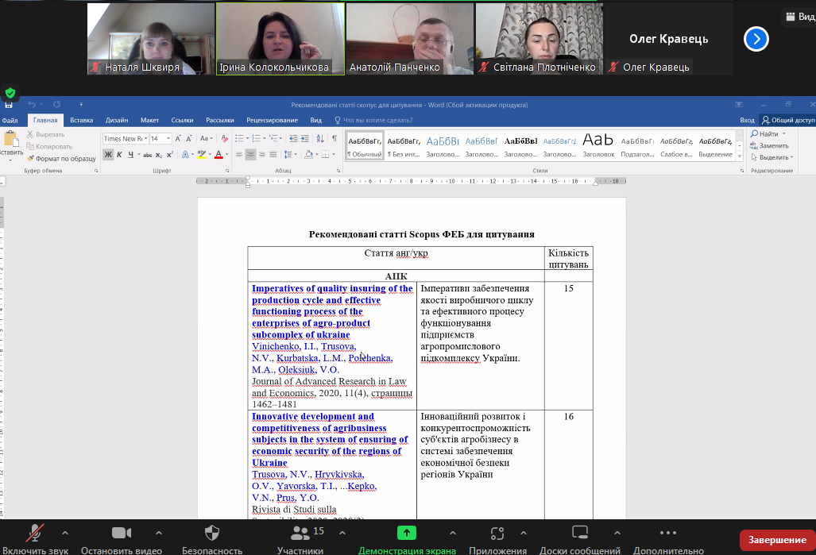Viewport: 816px width, 555px height.
Task: Show next video participants with arrow
Action: pos(756,38)
